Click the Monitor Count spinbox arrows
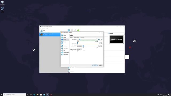 coord(102,43)
